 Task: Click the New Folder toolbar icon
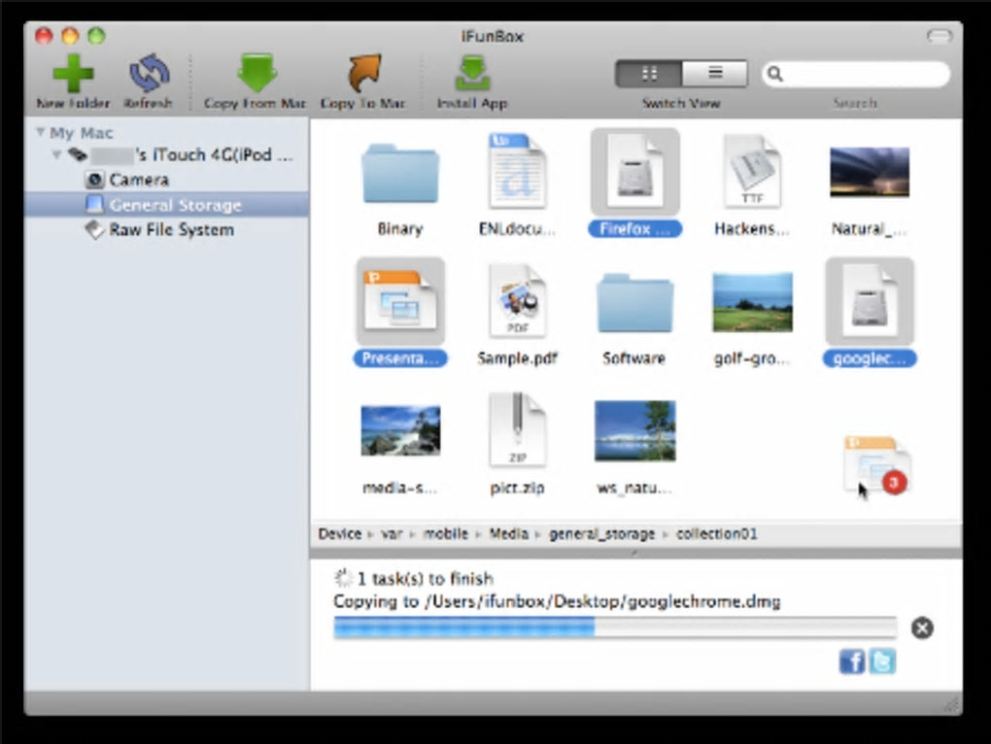73,73
